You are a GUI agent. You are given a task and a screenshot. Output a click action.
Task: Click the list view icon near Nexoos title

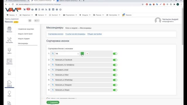click(30, 21)
